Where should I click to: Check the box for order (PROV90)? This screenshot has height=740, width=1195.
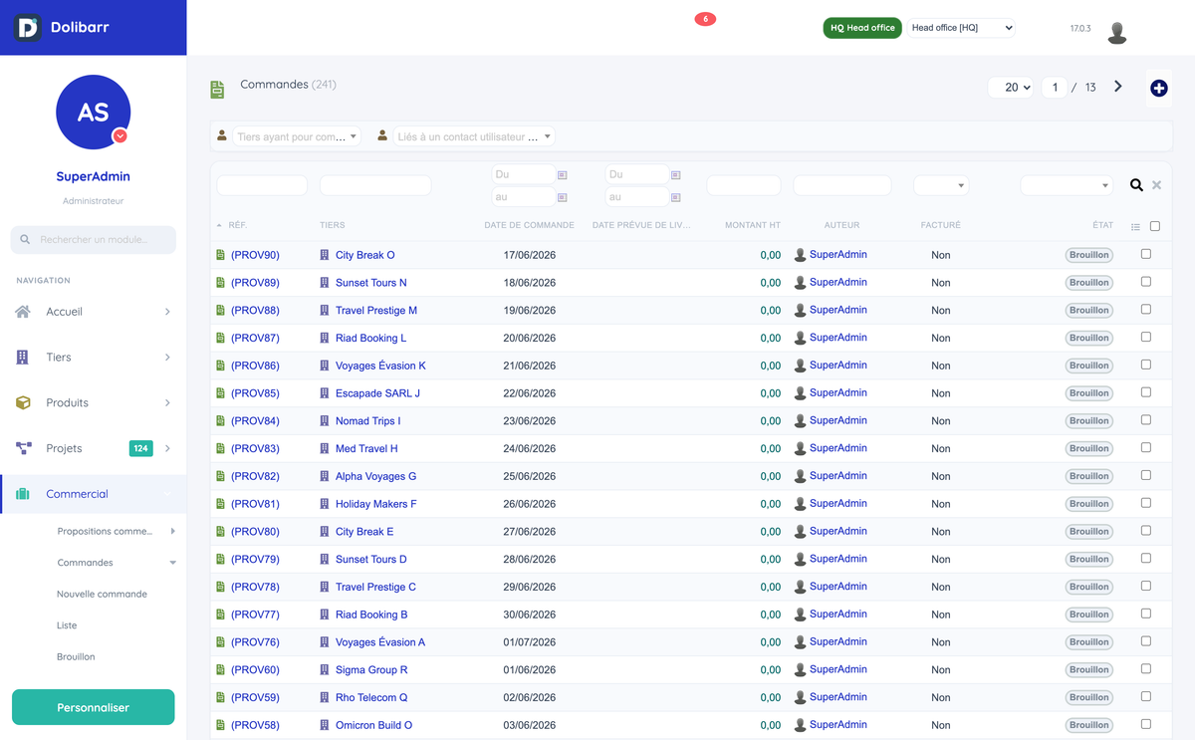point(1146,254)
